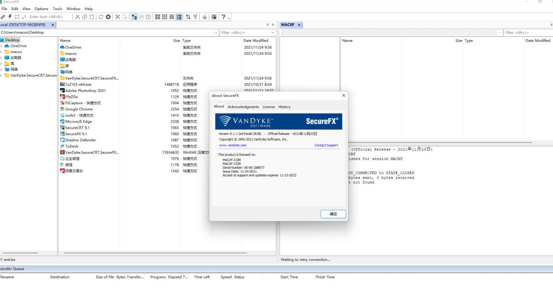This screenshot has width=553, height=302.
Task: Open the File menu
Action: click(4, 9)
